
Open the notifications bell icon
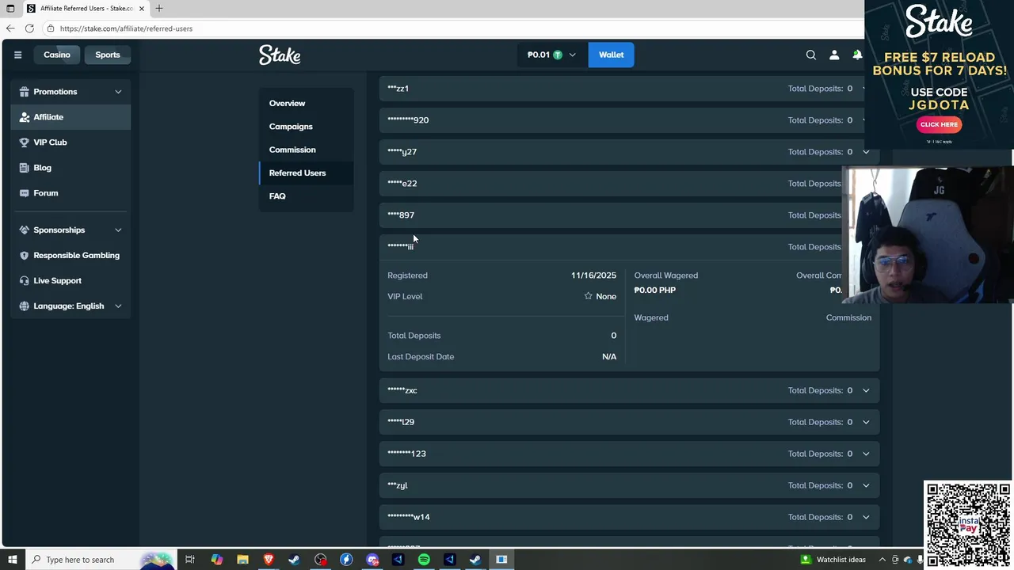pyautogui.click(x=857, y=55)
